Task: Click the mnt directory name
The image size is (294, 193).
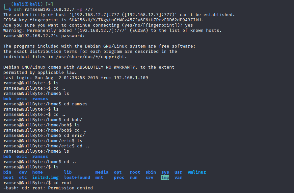Action: (x=99, y=178)
